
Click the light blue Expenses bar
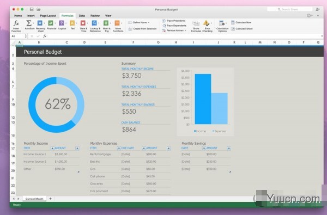220,108
